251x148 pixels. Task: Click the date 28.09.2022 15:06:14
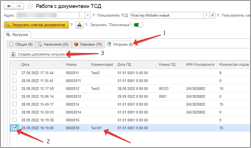point(38,96)
